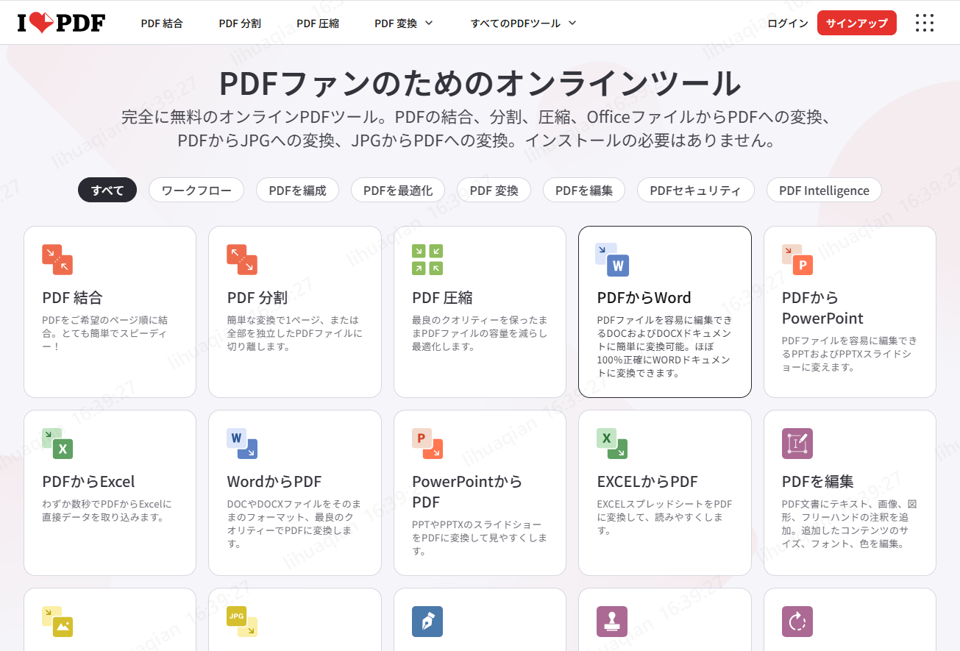Select the PDF 結合 merge tool icon
Screen dimensions: 960x651
[x=57, y=260]
